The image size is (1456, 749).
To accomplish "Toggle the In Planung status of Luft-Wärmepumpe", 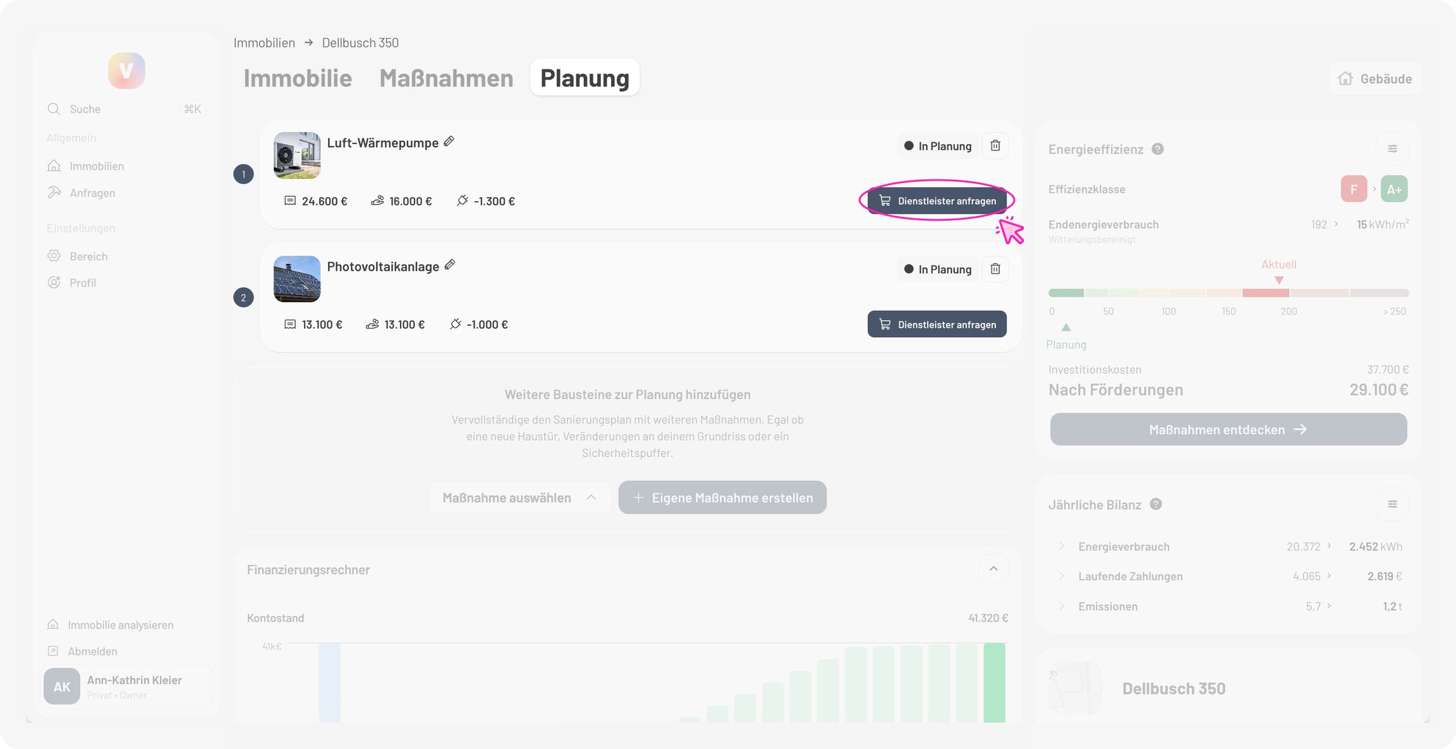I will tap(937, 146).
